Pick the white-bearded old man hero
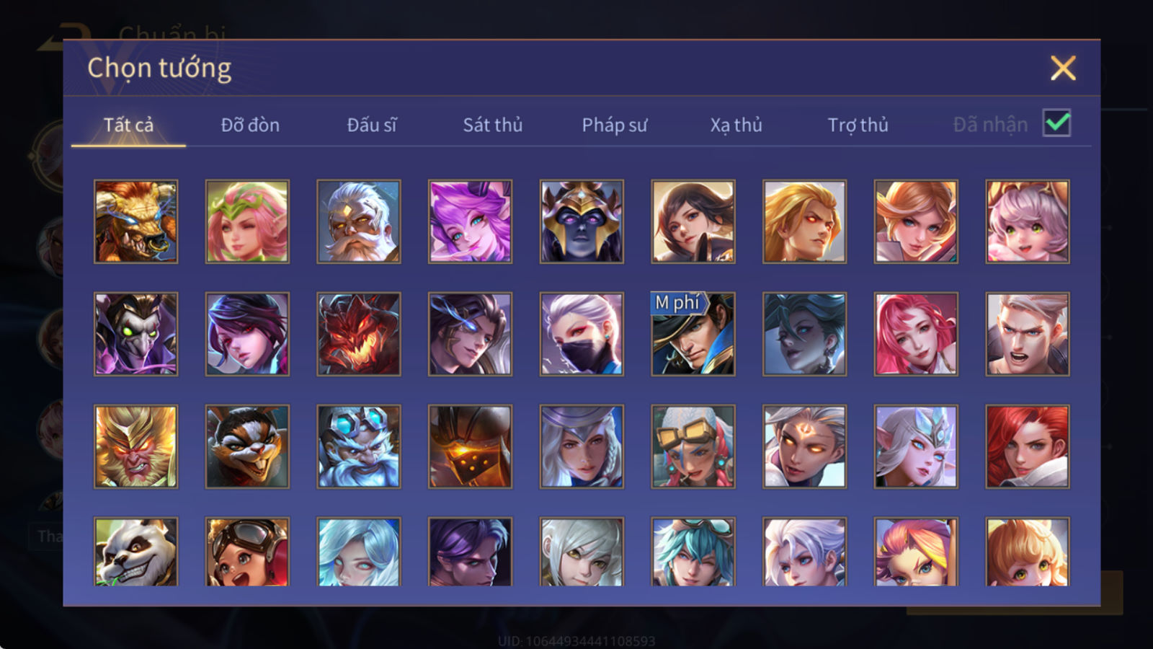 pos(358,221)
